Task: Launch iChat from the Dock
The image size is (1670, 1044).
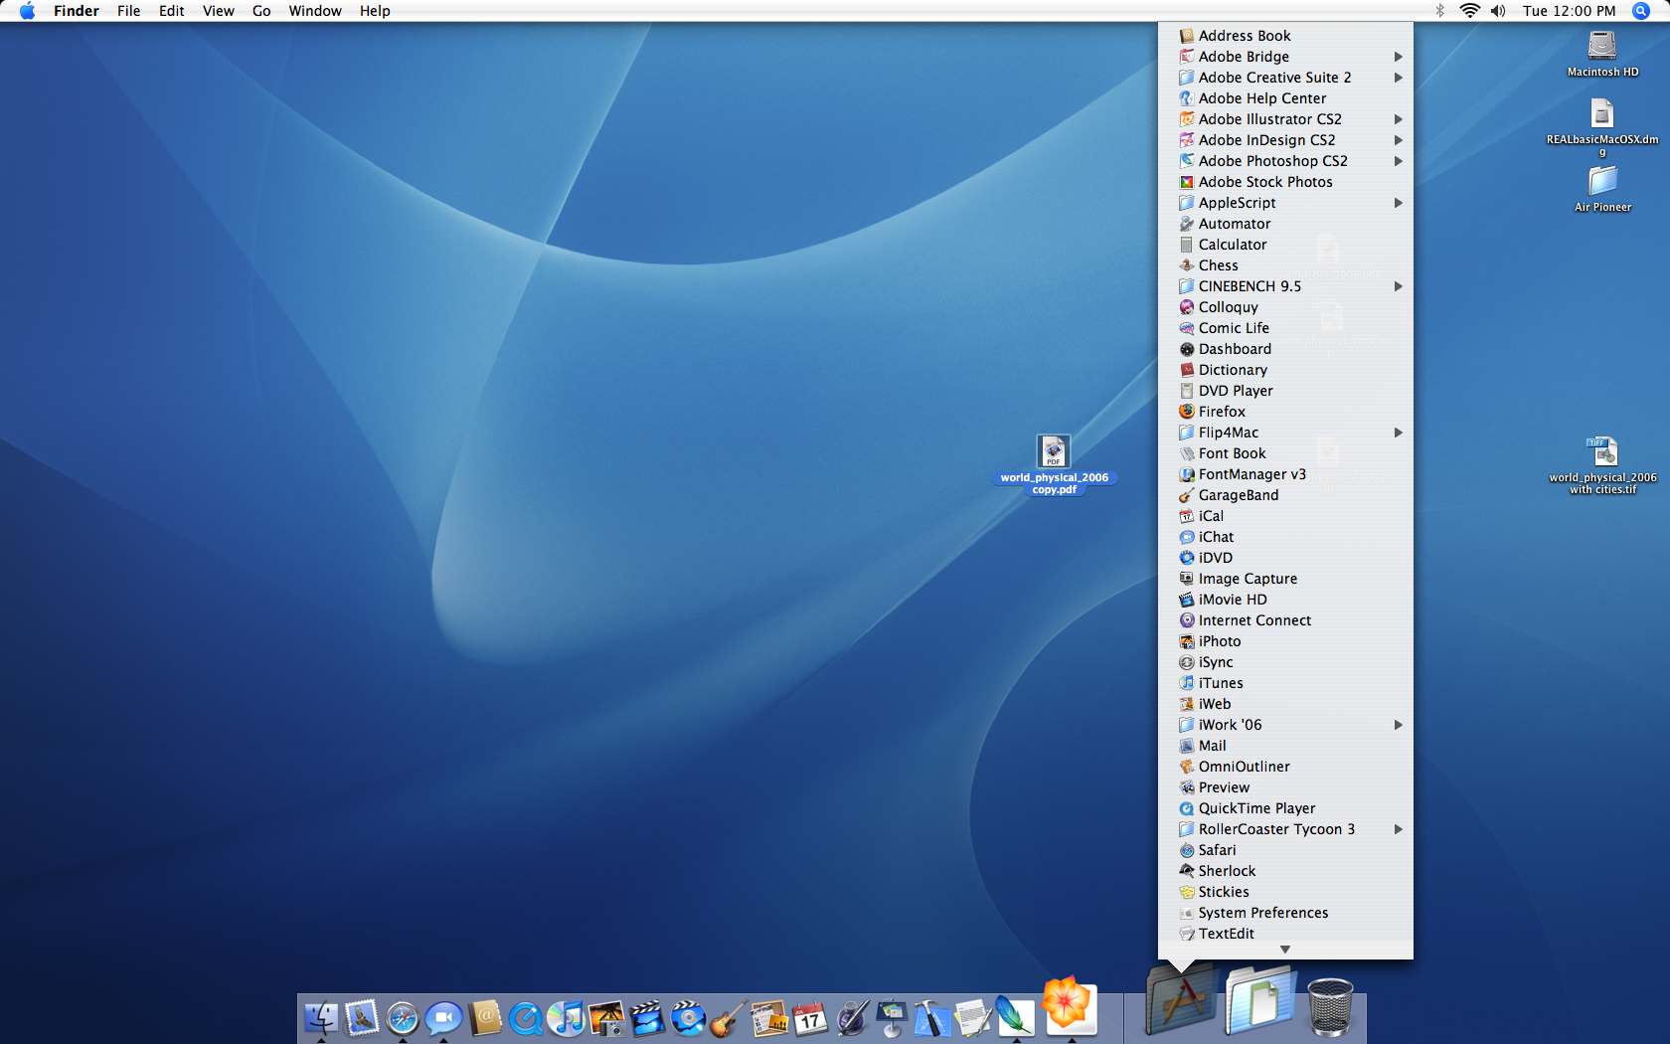Action: click(443, 1018)
